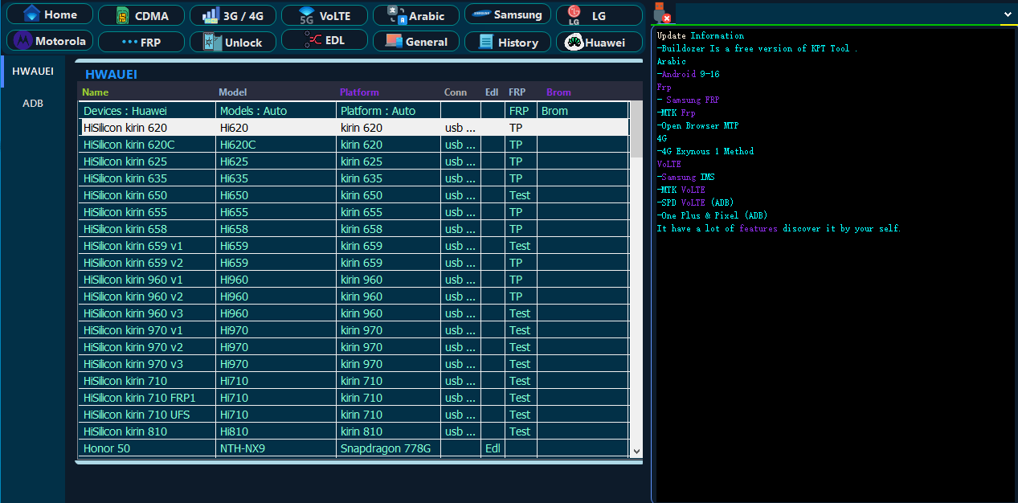This screenshot has width=1018, height=503.
Task: Click the Models : Auto filter cell
Action: point(276,111)
